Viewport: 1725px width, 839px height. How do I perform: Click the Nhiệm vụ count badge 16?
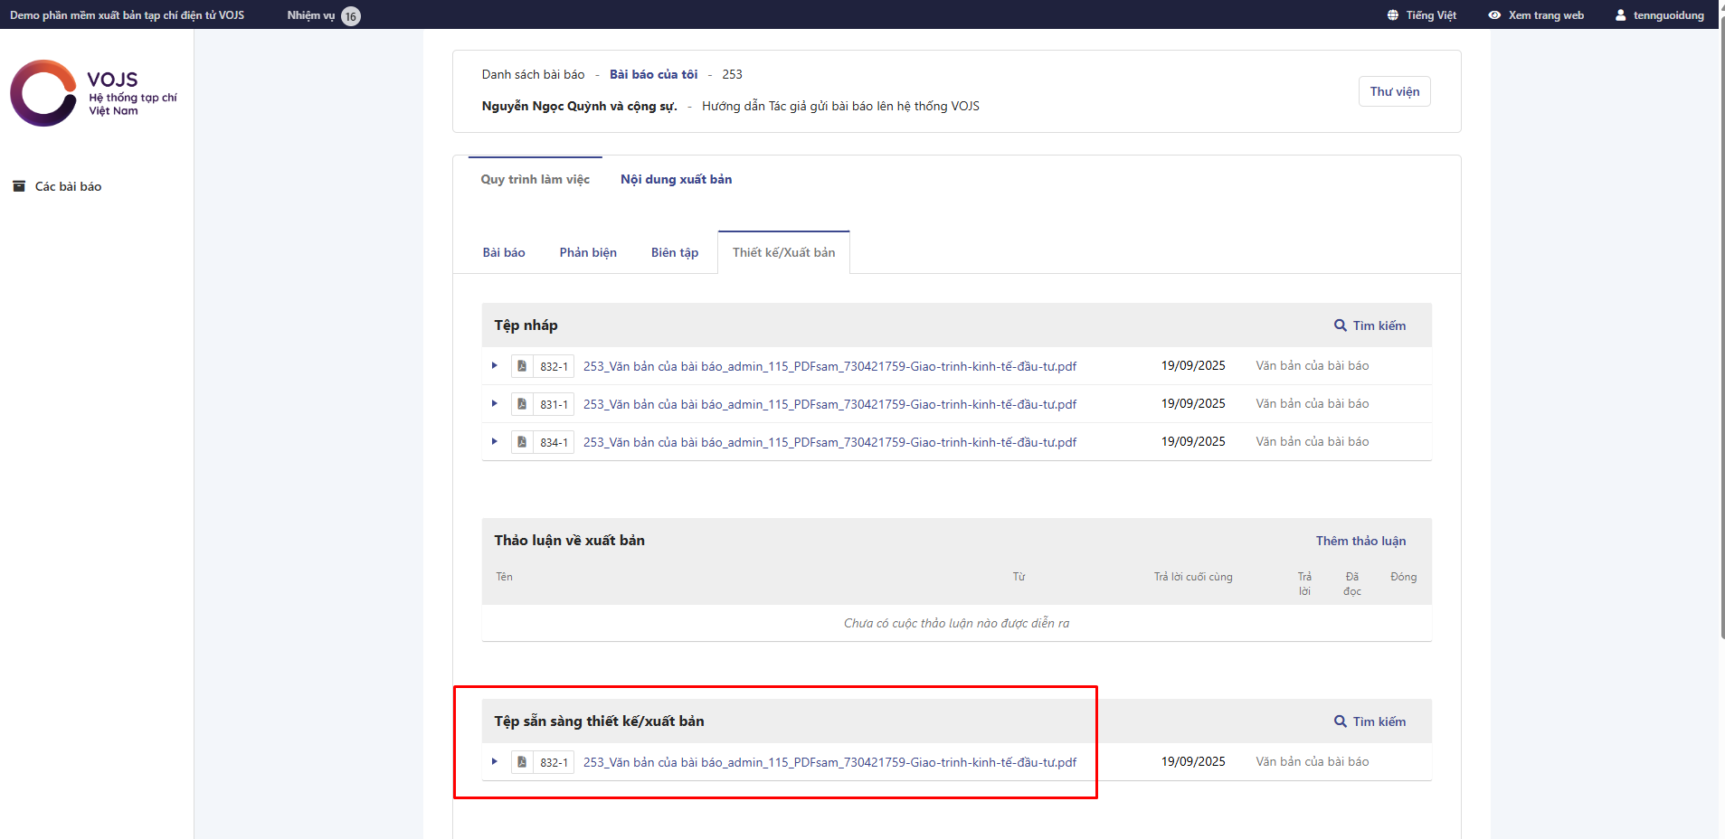[351, 16]
